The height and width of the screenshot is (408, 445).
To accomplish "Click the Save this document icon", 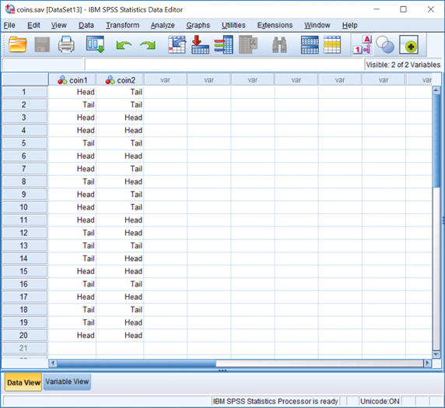I will 42,44.
